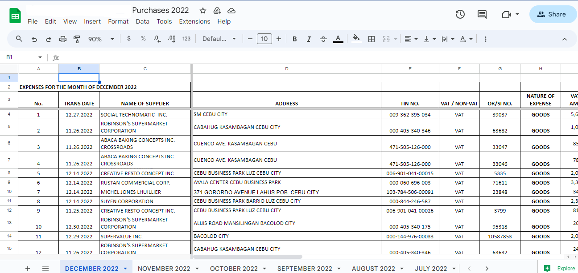Open more toolbar options (three dots)
This screenshot has height=273, width=578.
486,39
